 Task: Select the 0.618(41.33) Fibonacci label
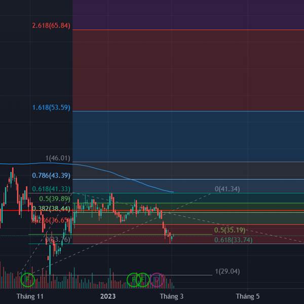coord(51,189)
